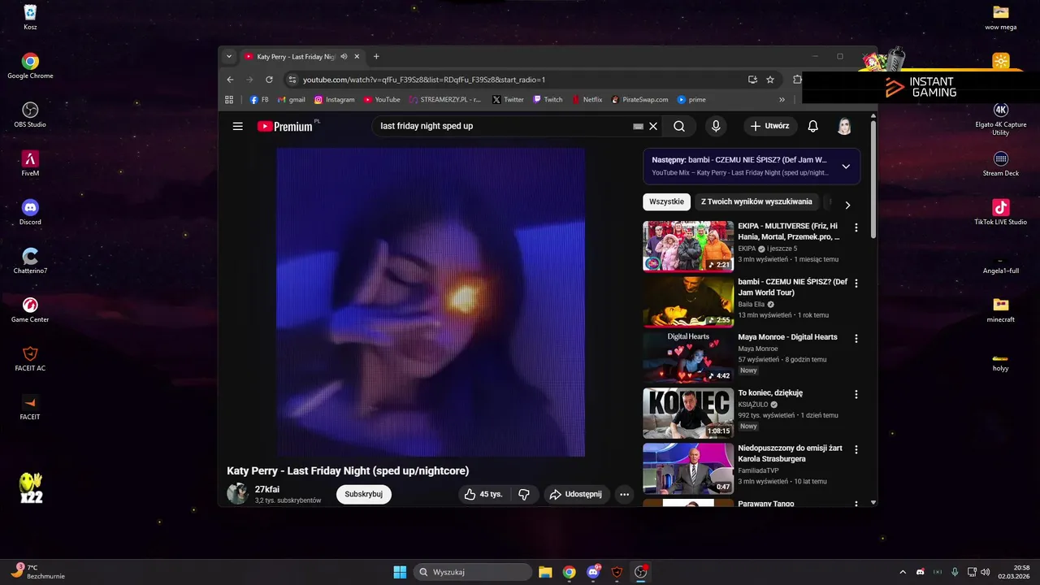The width and height of the screenshot is (1040, 585).
Task: Open the 27kfai channel avatar
Action: pos(237,493)
